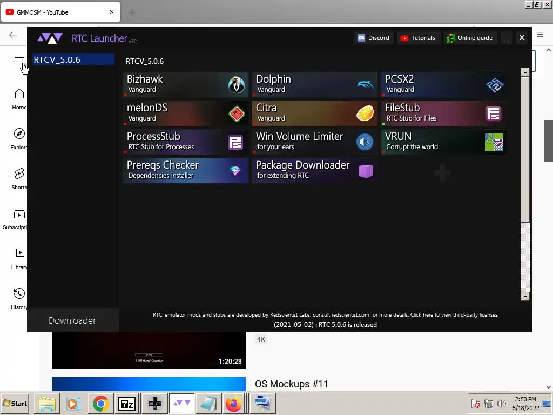This screenshot has width=553, height=415.
Task: Click the volume speaker tray icon
Action: point(501,403)
